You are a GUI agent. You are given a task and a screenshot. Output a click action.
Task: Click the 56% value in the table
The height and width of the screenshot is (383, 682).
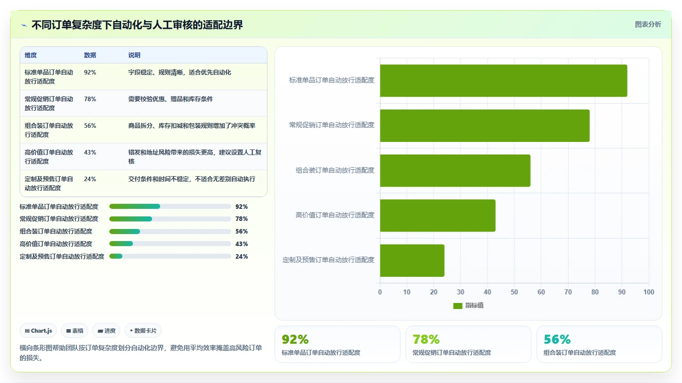(x=90, y=126)
